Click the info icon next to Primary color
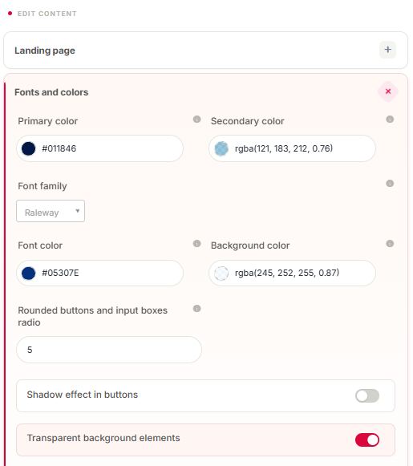Image resolution: width=413 pixels, height=466 pixels. click(x=196, y=120)
